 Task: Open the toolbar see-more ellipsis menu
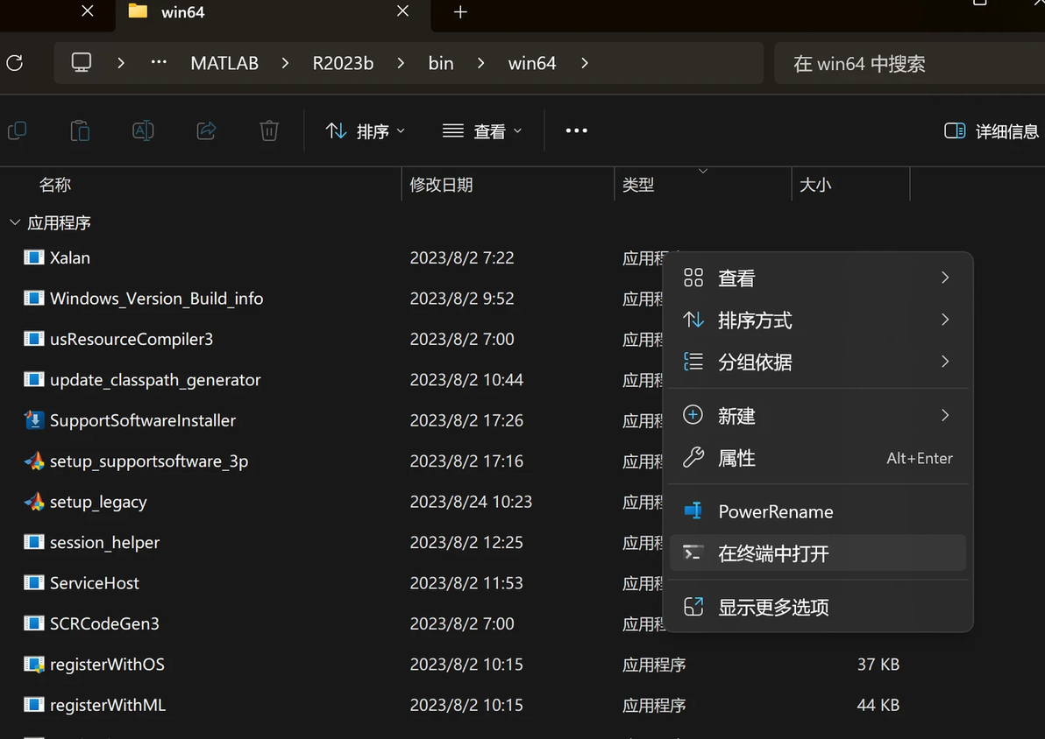[x=577, y=130]
